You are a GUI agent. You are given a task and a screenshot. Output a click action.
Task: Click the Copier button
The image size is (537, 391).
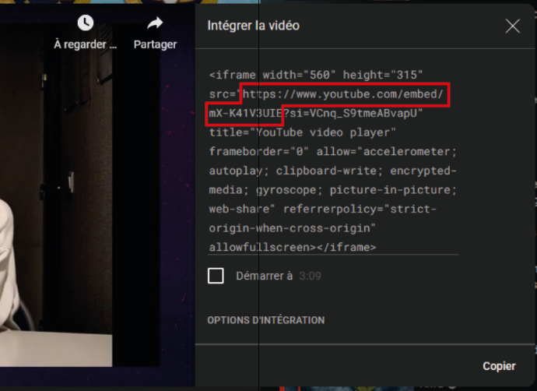coord(499,366)
